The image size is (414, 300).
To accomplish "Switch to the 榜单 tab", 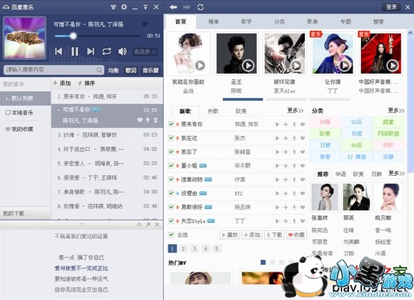I will pos(214,21).
